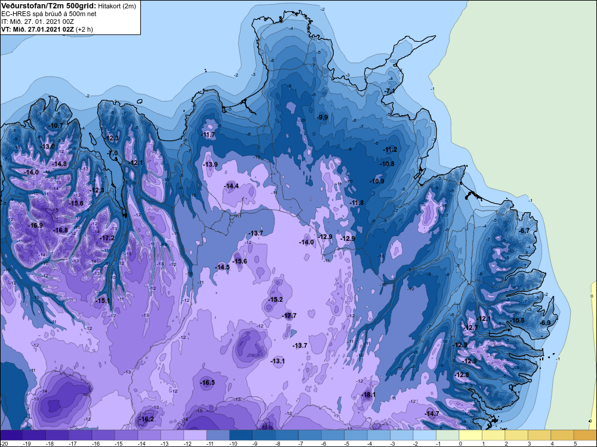Click the legend swatch between -11 and -10
This screenshot has height=447, width=597.
[x=218, y=435]
